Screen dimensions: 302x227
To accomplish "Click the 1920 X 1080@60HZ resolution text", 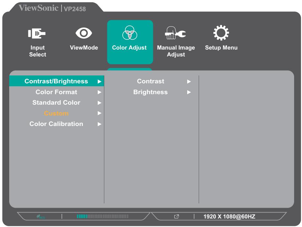I will coord(229,217).
